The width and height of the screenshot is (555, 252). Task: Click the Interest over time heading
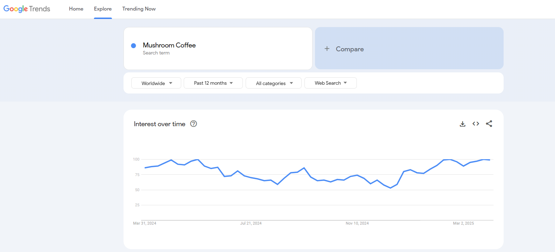pyautogui.click(x=159, y=124)
